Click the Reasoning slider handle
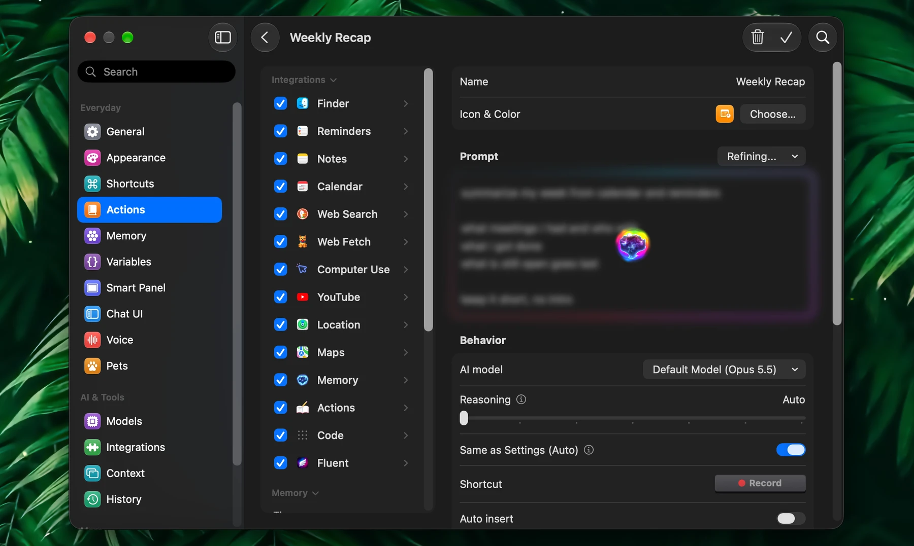 click(x=464, y=418)
